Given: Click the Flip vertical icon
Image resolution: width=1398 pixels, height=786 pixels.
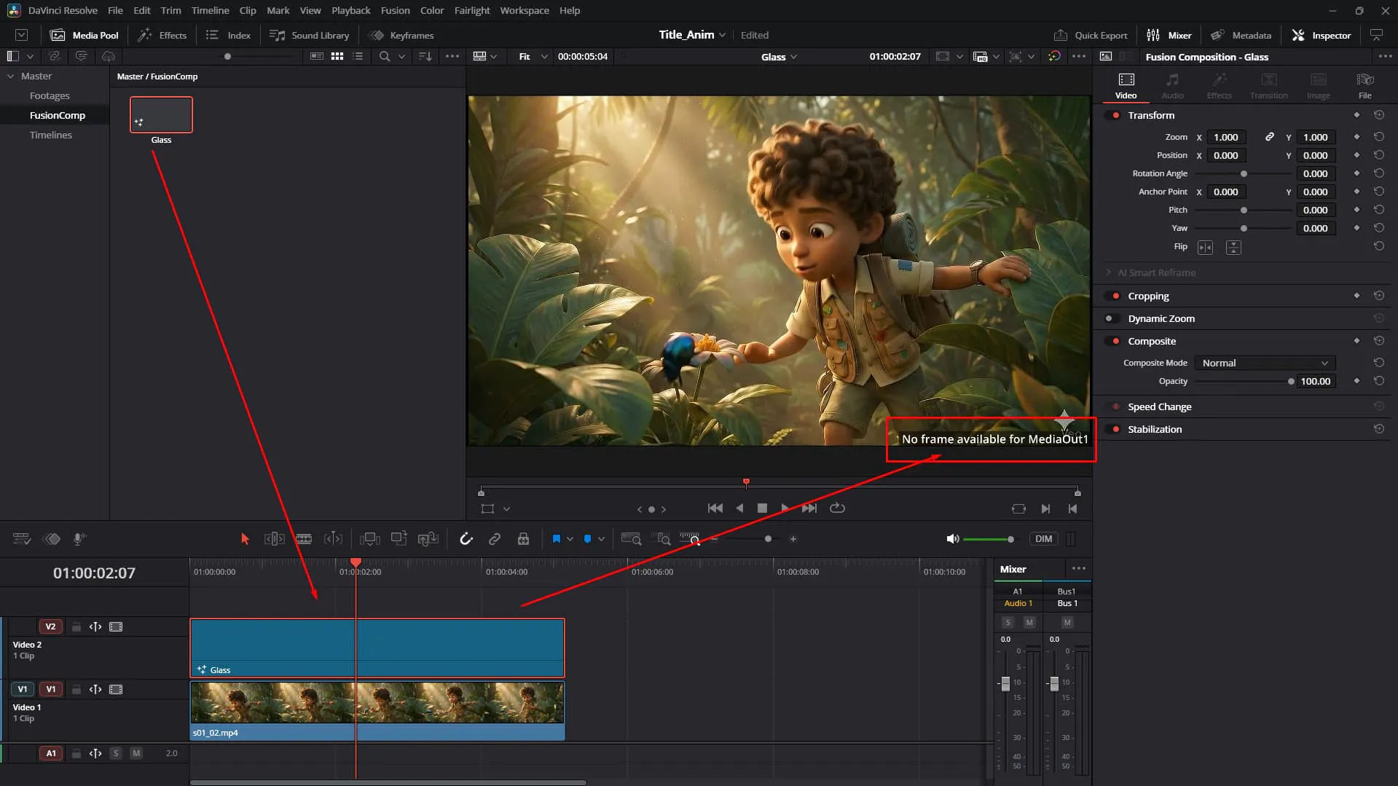Looking at the screenshot, I should click(1233, 248).
